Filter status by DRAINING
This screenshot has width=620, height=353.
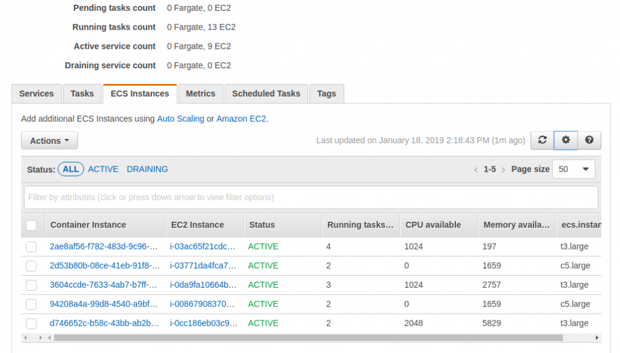point(147,169)
